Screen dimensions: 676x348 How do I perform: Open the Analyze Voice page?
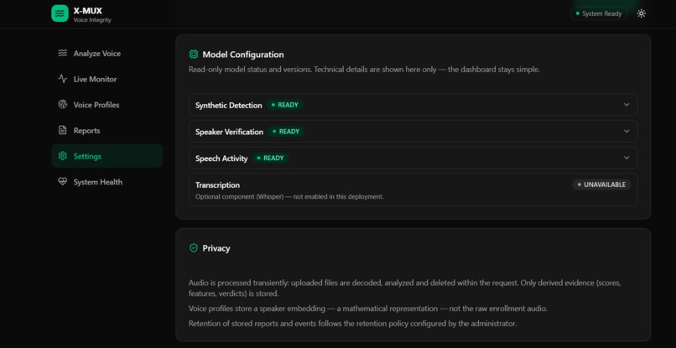pos(107,54)
